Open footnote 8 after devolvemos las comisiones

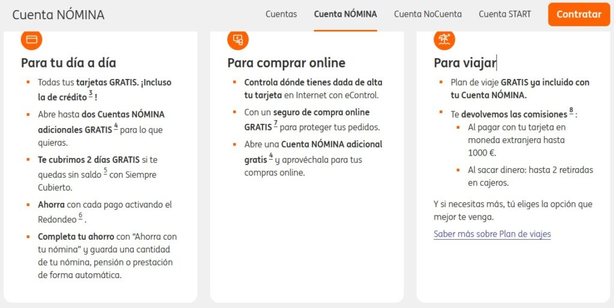571,111
